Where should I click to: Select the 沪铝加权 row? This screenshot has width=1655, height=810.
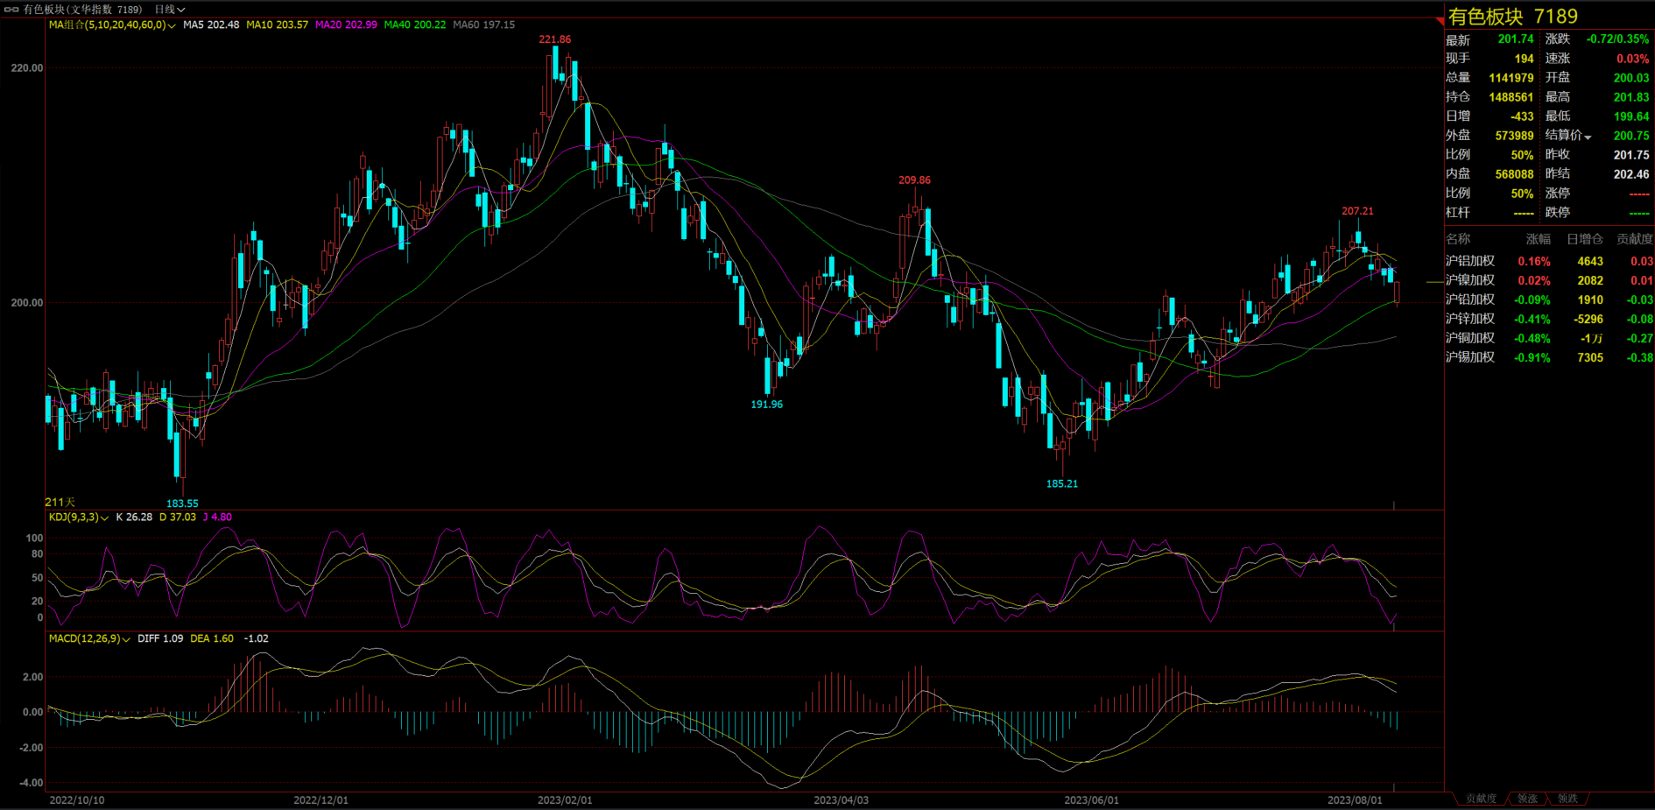[x=1469, y=261]
